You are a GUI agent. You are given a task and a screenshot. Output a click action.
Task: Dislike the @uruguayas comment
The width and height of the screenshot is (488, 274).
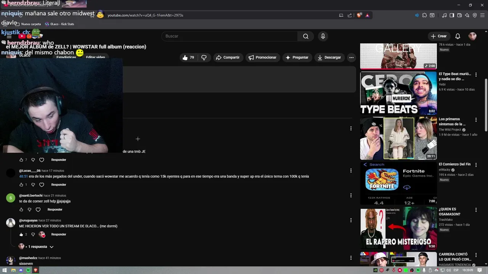(x=33, y=234)
